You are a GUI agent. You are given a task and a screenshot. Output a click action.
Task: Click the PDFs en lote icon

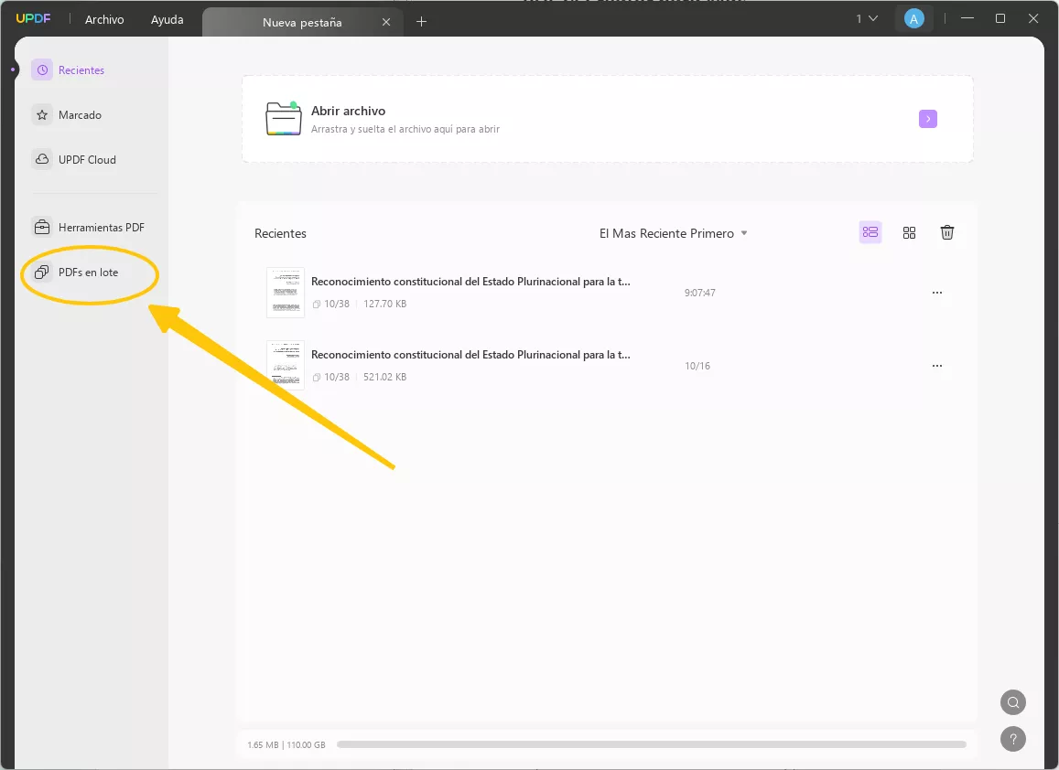tap(42, 272)
